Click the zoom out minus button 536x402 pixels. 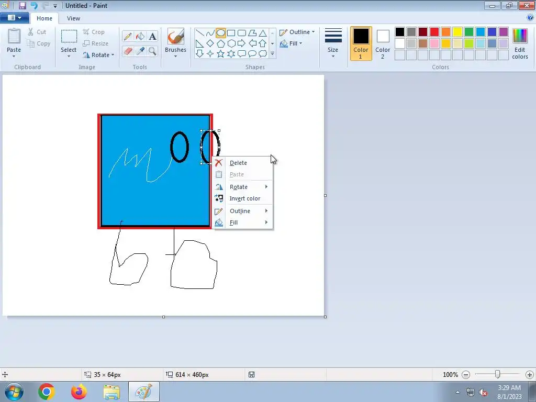click(465, 375)
